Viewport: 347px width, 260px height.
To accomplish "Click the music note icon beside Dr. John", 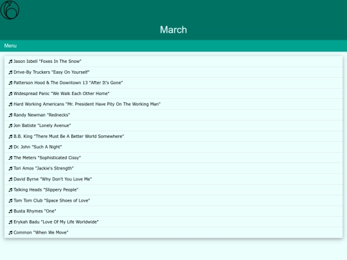I will click(10, 147).
